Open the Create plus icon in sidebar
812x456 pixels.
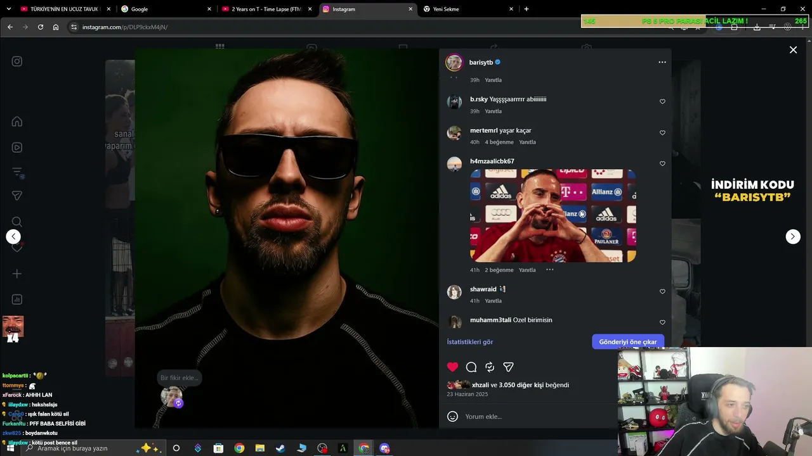point(17,274)
